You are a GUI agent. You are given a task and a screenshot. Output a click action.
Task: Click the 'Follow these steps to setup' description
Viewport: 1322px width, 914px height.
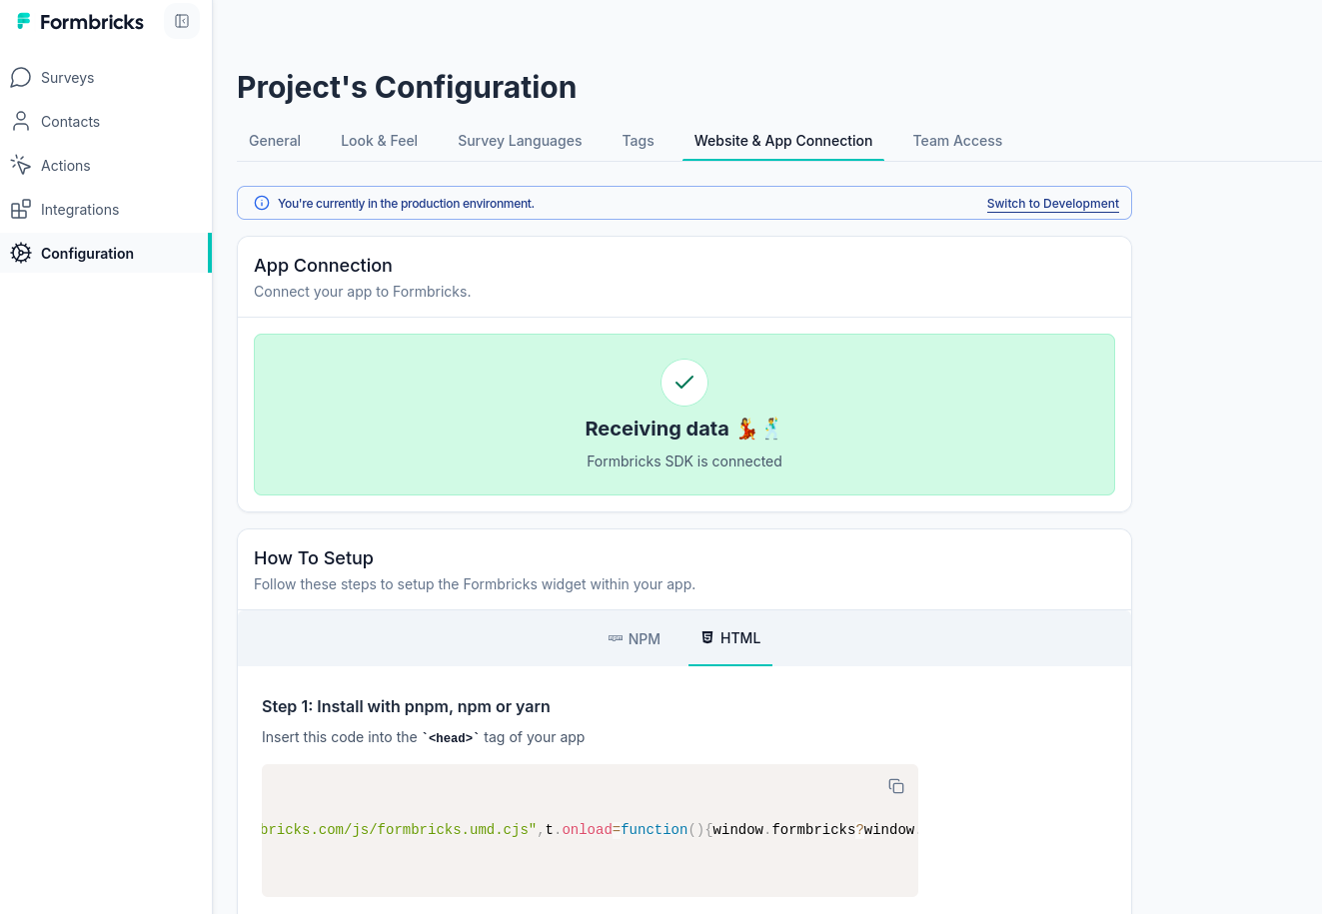(475, 584)
